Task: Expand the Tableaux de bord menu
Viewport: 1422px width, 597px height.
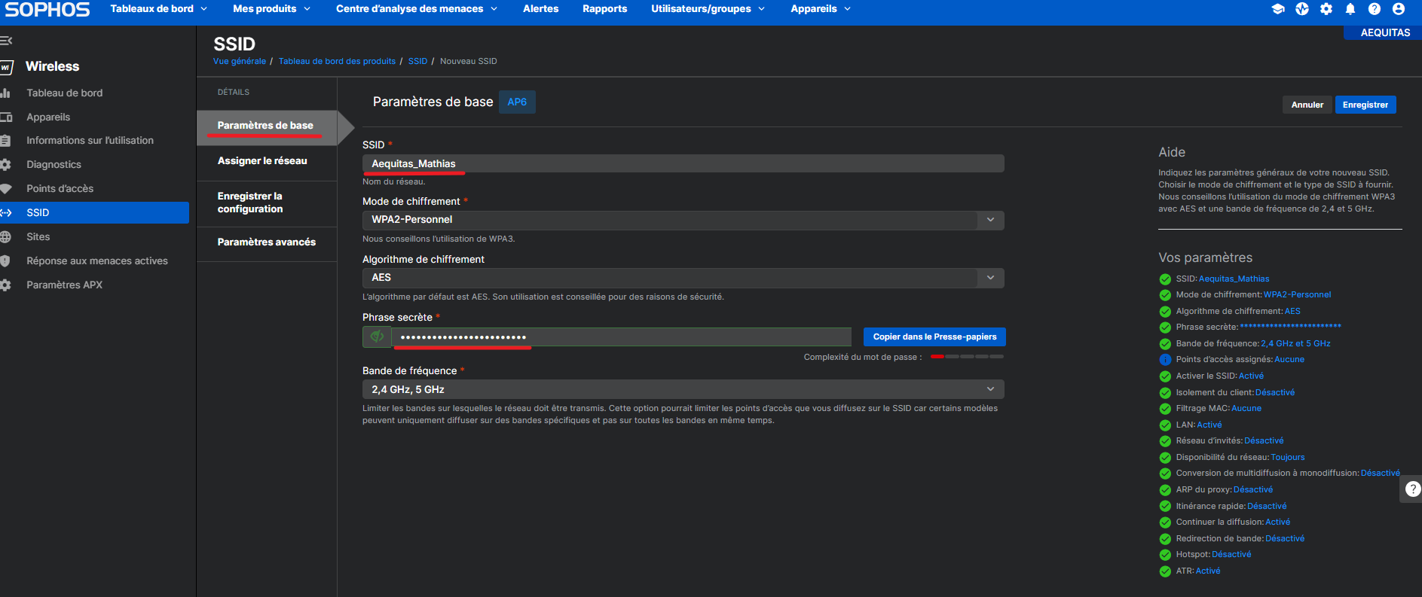Action: coord(159,9)
